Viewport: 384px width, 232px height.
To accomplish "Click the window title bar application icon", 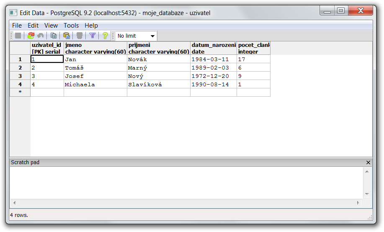I will (13, 13).
